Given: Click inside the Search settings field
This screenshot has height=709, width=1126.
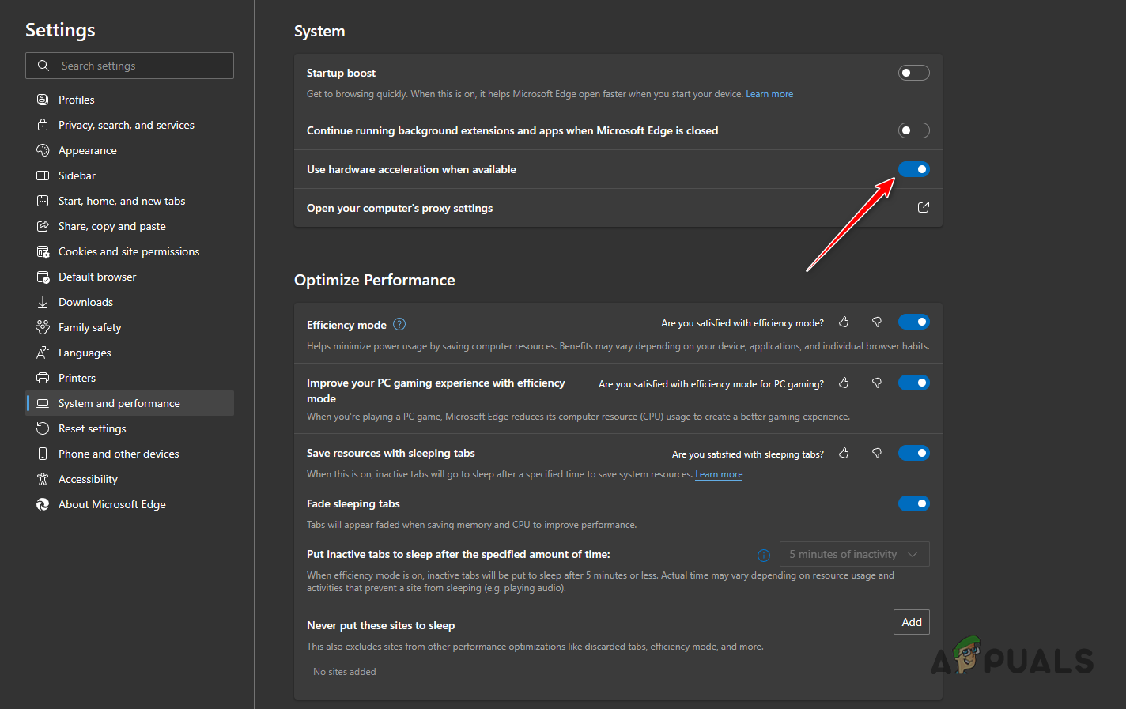Looking at the screenshot, I should coord(134,66).
